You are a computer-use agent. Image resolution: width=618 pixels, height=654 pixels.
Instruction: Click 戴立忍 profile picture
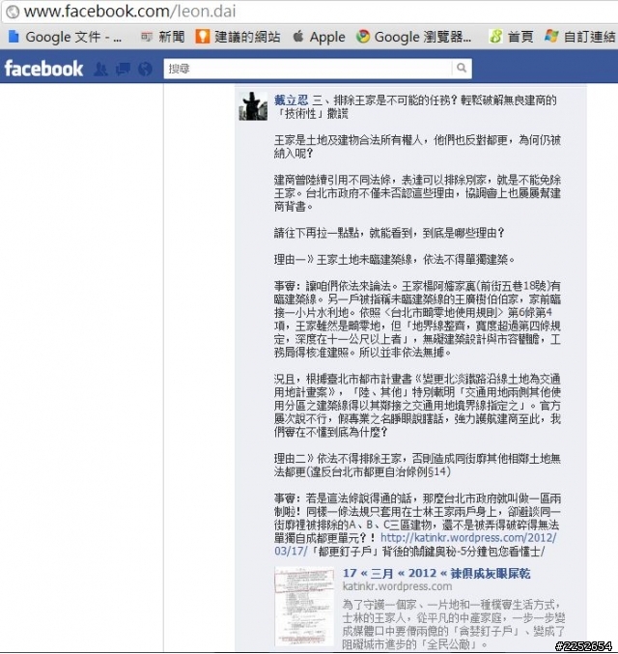253,106
